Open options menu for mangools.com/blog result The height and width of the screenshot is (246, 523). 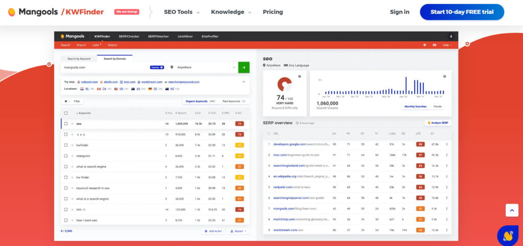(x=446, y=208)
